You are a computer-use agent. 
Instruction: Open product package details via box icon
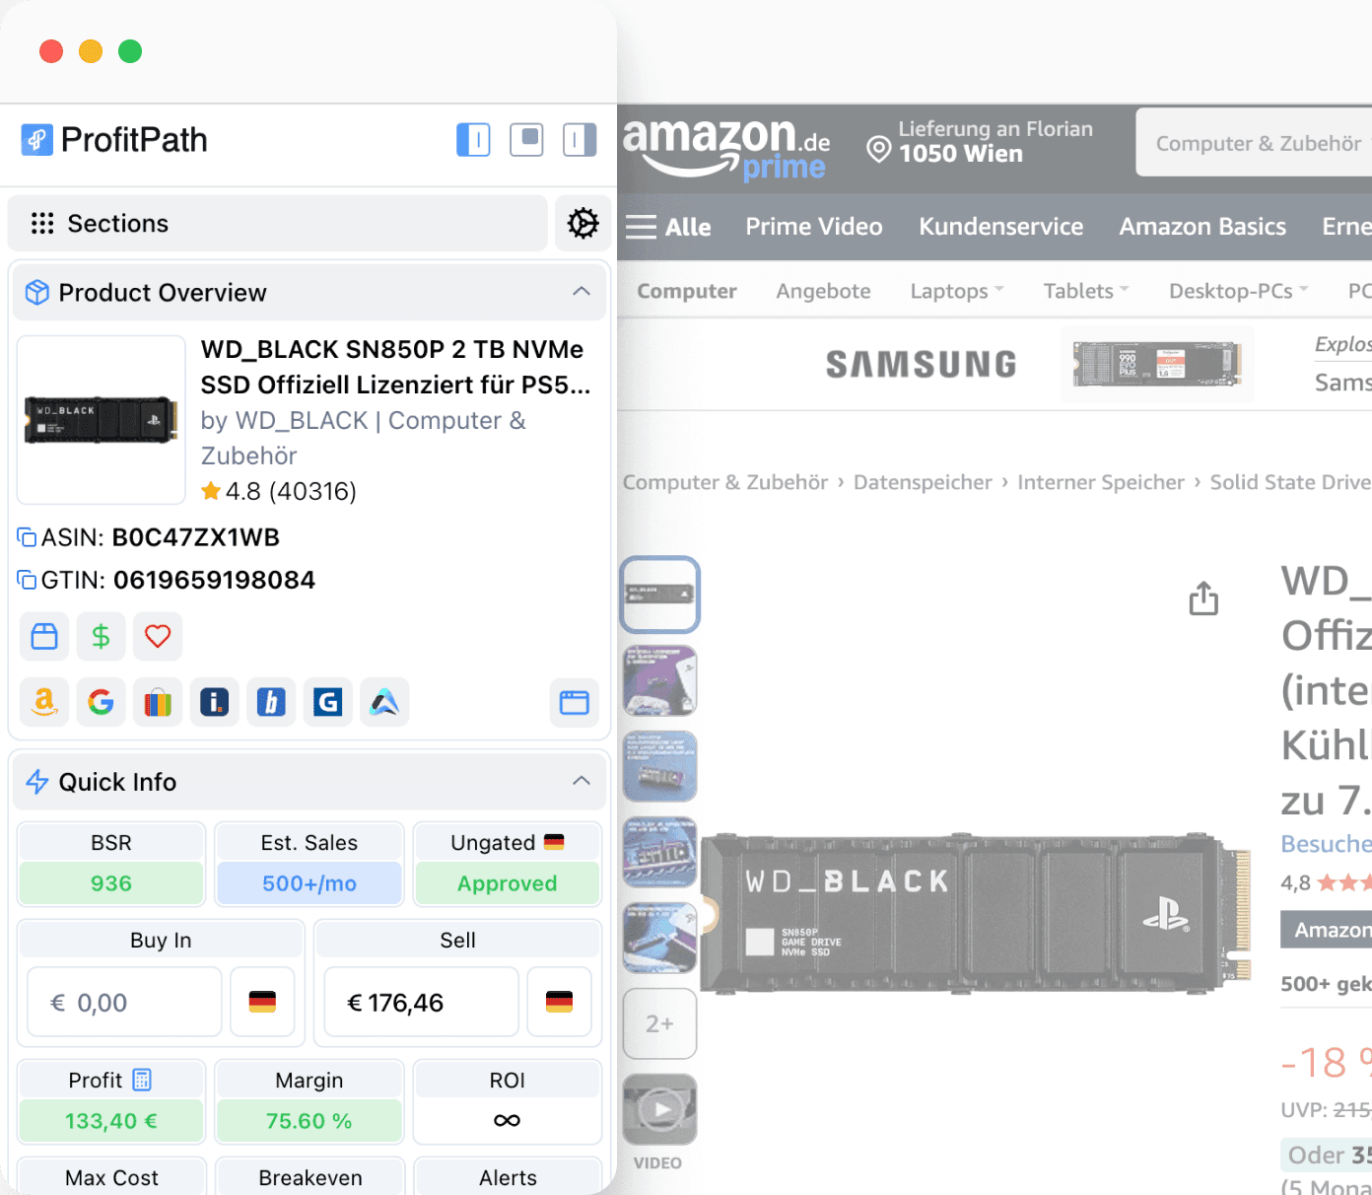point(43,636)
